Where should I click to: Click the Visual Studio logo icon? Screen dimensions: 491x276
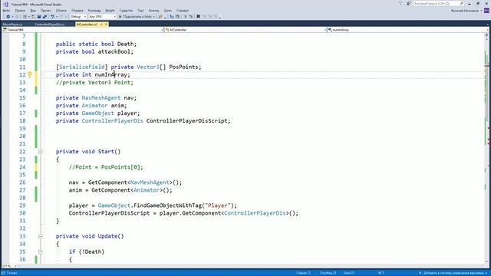coord(5,4)
